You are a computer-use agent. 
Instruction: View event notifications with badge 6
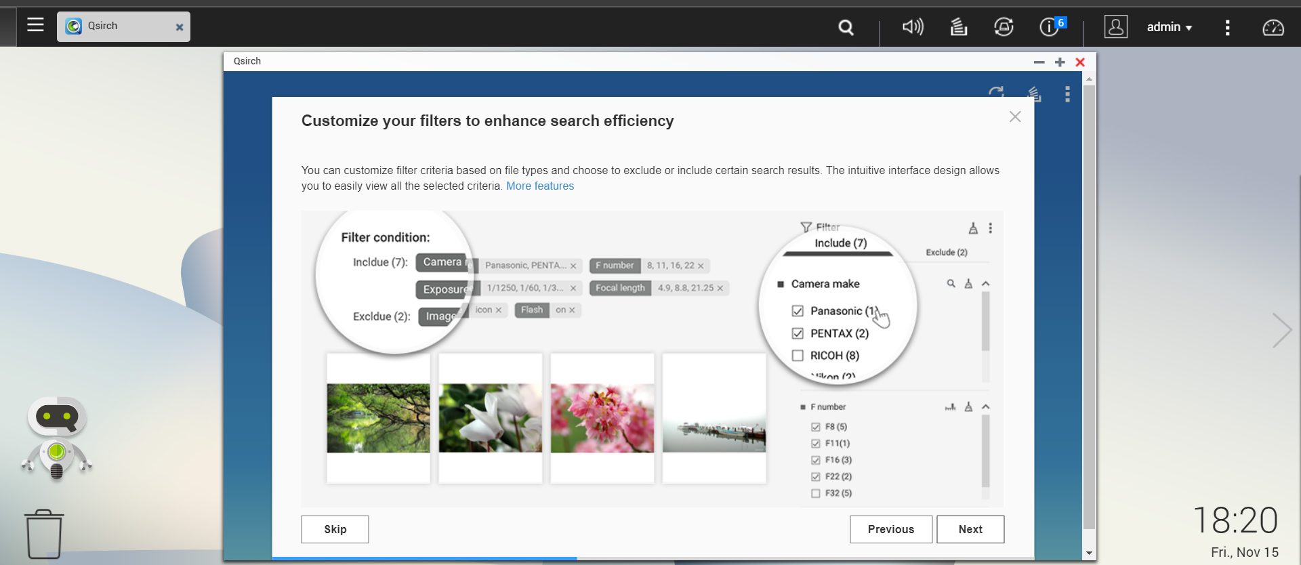(1052, 26)
